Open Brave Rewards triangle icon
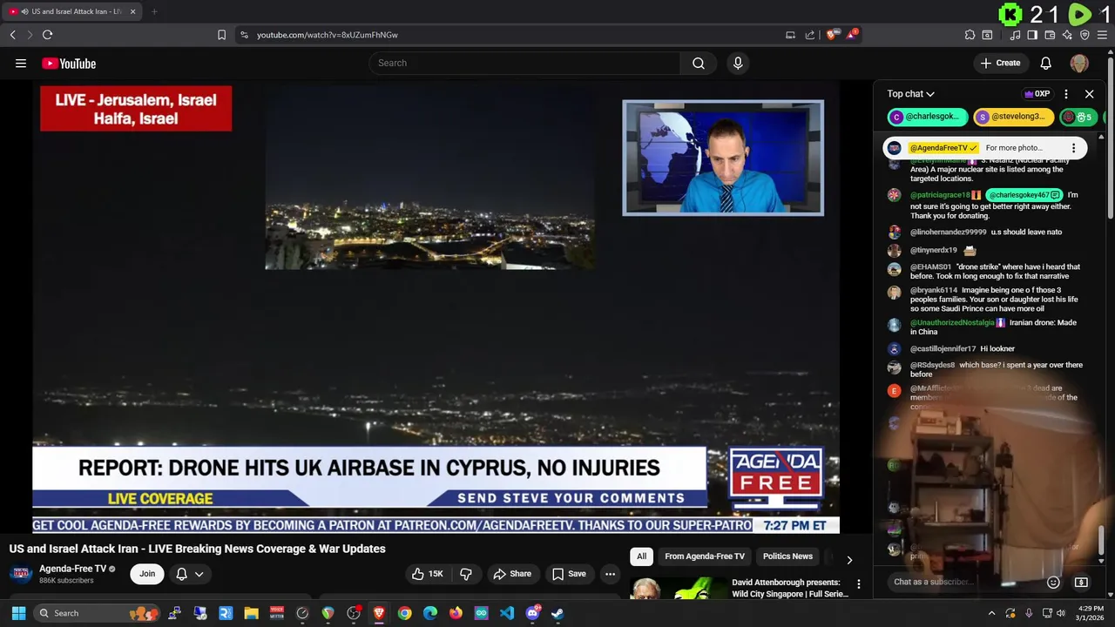The image size is (1115, 627). [x=853, y=35]
